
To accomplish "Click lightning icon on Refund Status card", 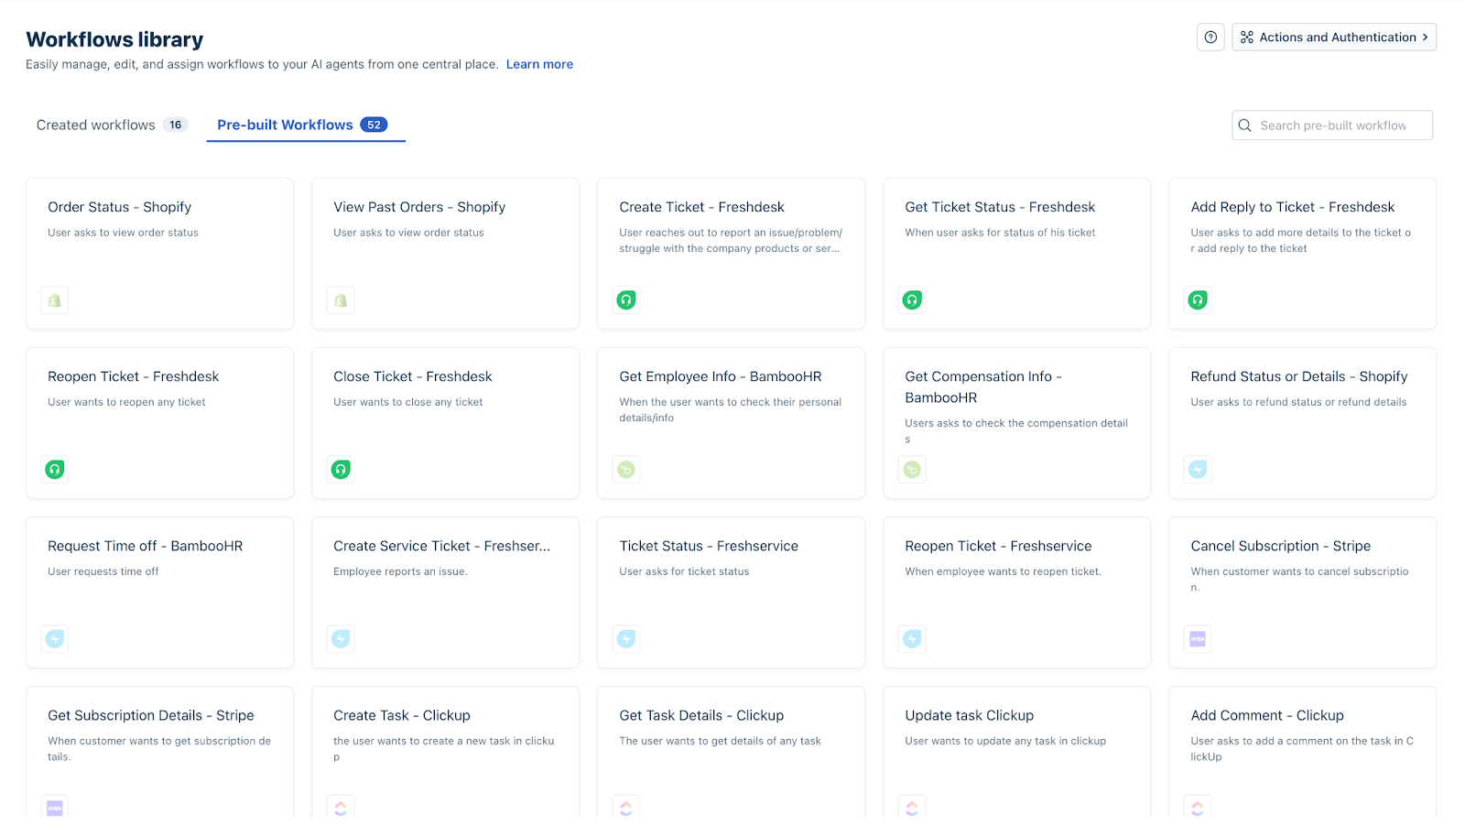I will pos(1198,470).
